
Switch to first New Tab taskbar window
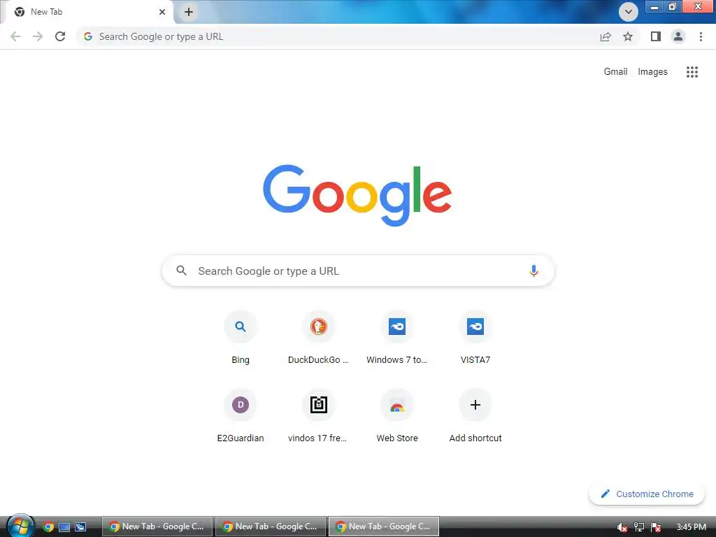click(157, 527)
